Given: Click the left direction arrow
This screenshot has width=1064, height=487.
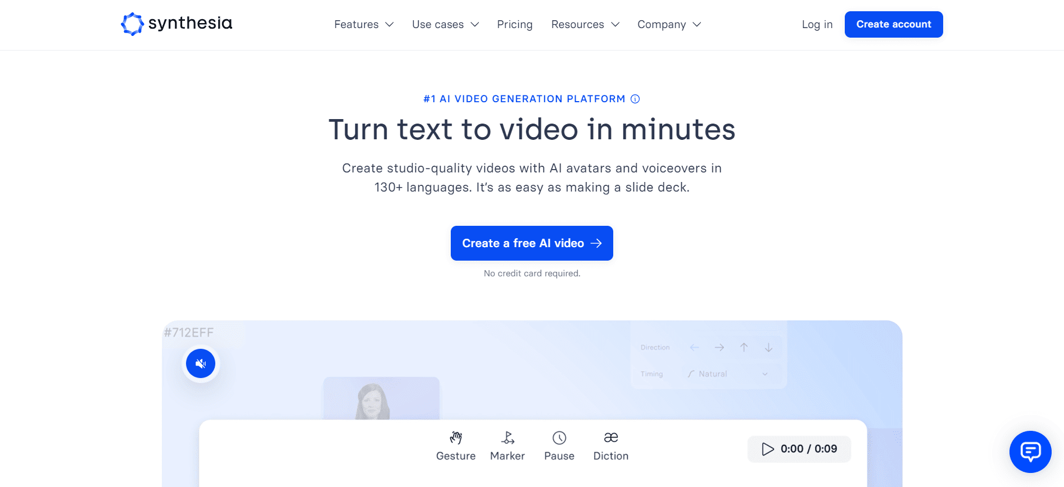Looking at the screenshot, I should point(695,348).
